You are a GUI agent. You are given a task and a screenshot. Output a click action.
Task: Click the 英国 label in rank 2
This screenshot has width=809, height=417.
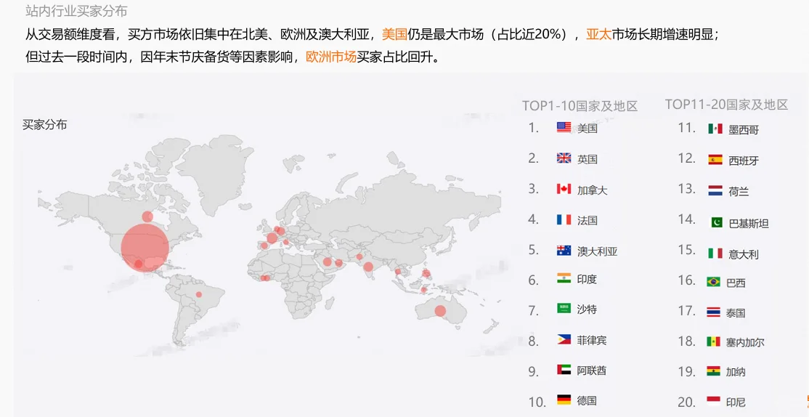pos(588,159)
